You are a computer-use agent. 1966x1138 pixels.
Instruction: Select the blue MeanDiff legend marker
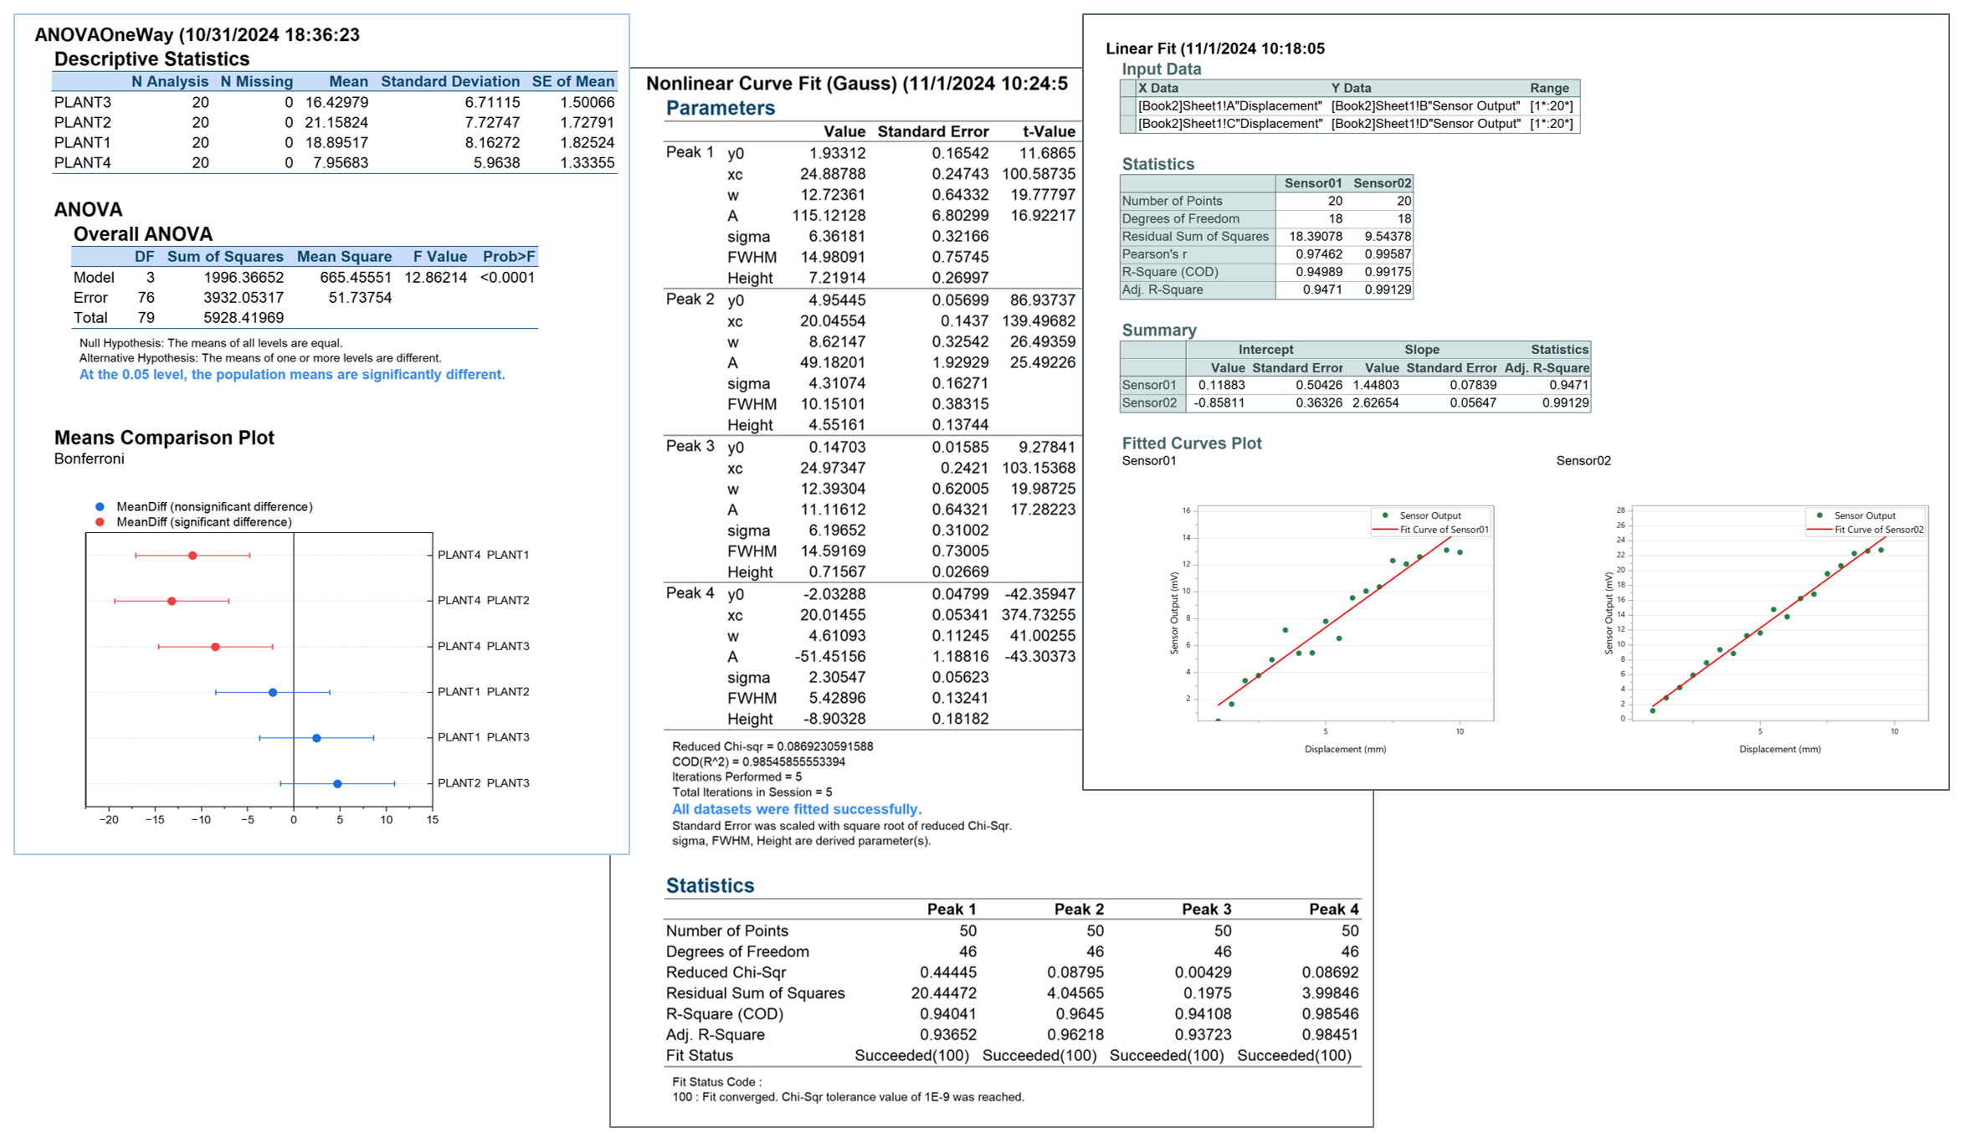coord(98,506)
